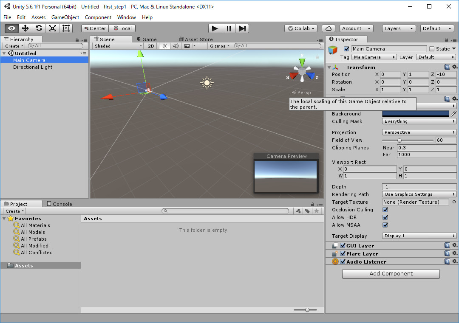Select the Move tool
459x323 pixels.
[25, 28]
